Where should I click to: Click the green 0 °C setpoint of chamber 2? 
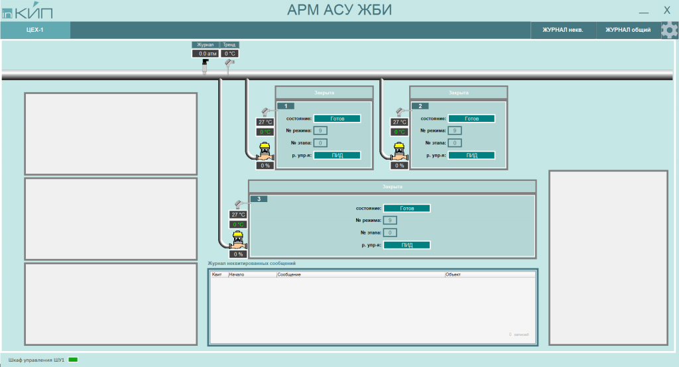click(x=399, y=132)
